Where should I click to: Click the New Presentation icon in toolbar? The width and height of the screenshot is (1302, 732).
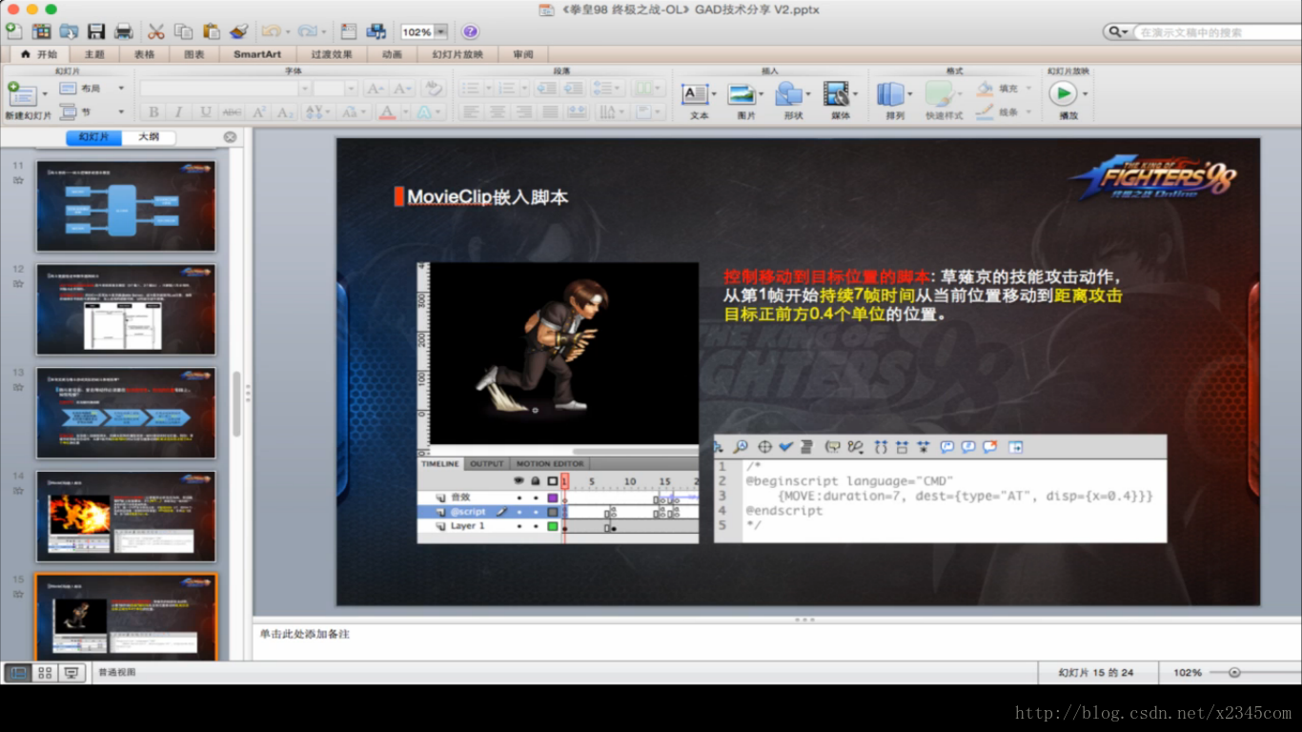click(15, 31)
